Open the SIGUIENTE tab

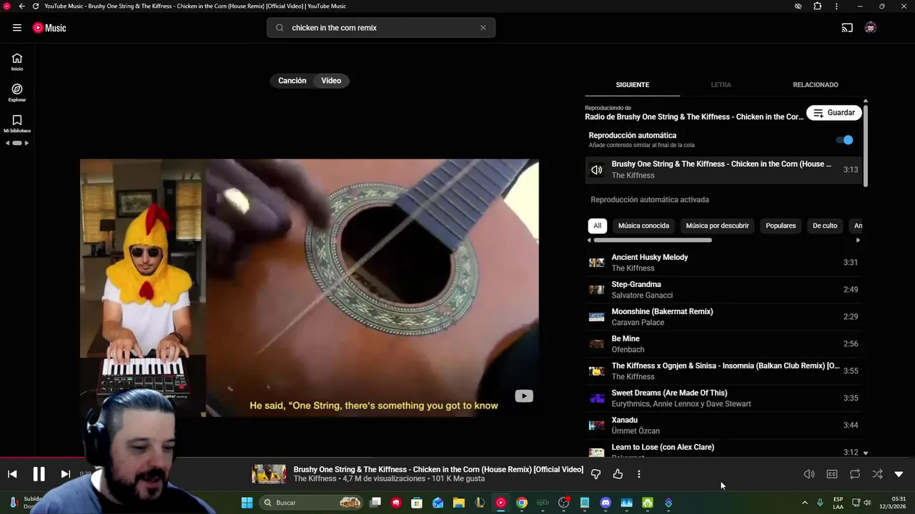(633, 84)
